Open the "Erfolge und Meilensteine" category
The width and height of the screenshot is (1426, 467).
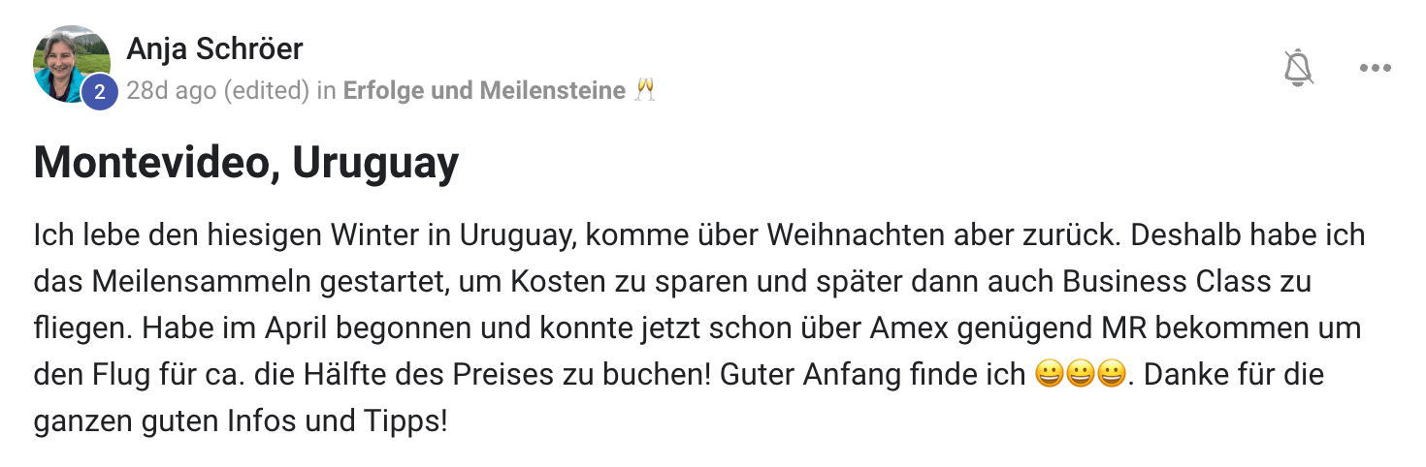[484, 91]
